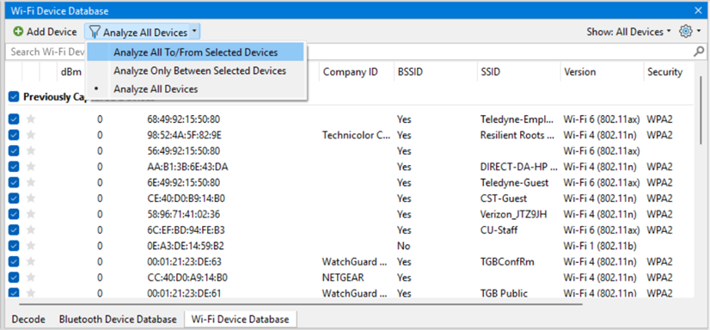
Task: Uncheck device 6C:EF:BD:94:FE:B3 checkbox
Action: (x=14, y=230)
